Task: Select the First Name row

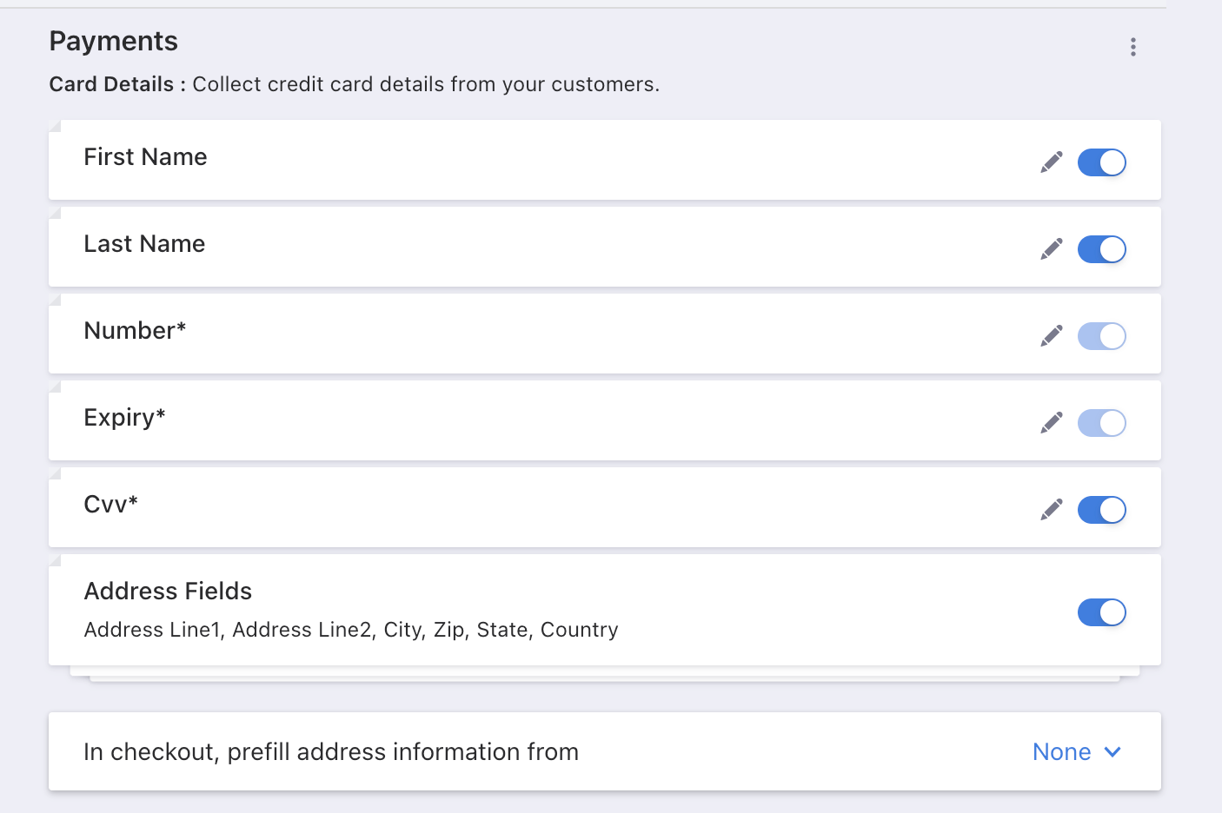Action: point(521,160)
